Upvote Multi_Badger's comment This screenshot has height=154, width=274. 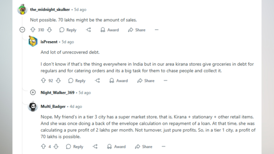coord(44,146)
